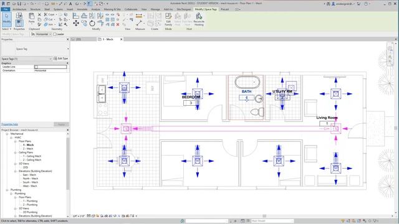The image size is (399, 224).
Task: Select the BEDROOM space tag number box
Action: [191, 103]
